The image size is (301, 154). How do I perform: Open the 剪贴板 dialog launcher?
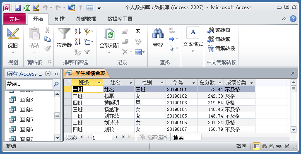click(50, 62)
